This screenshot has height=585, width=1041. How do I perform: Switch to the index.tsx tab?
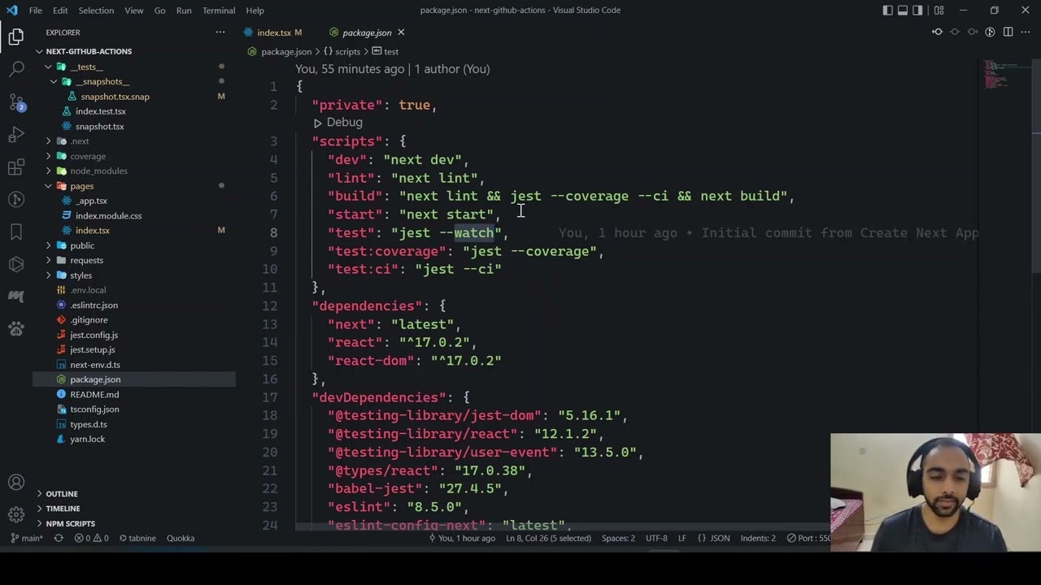[274, 32]
